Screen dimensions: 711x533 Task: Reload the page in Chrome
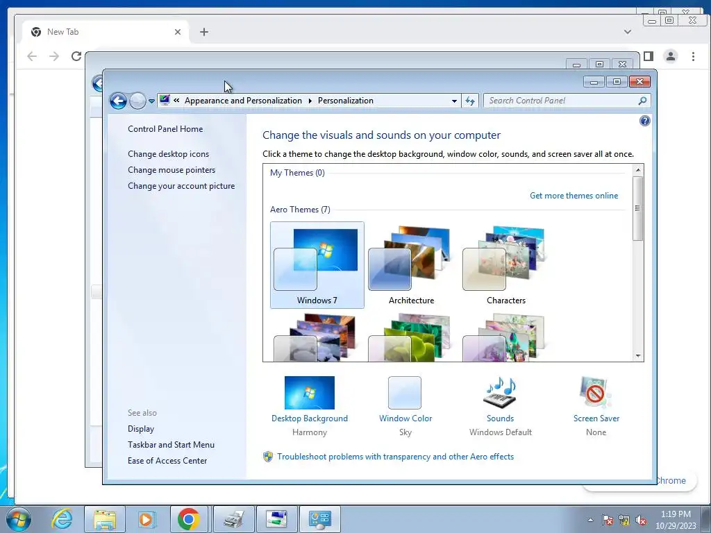pos(76,56)
